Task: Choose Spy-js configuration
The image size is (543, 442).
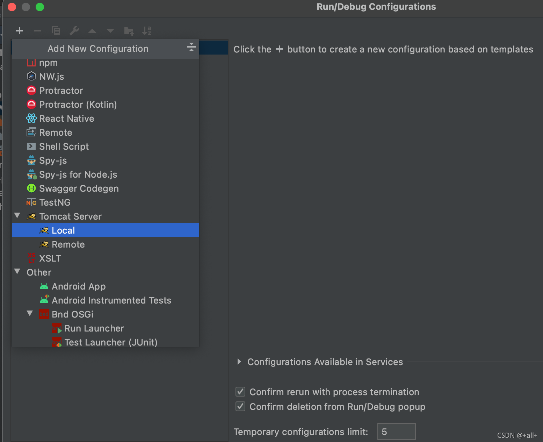Action: pos(106,160)
